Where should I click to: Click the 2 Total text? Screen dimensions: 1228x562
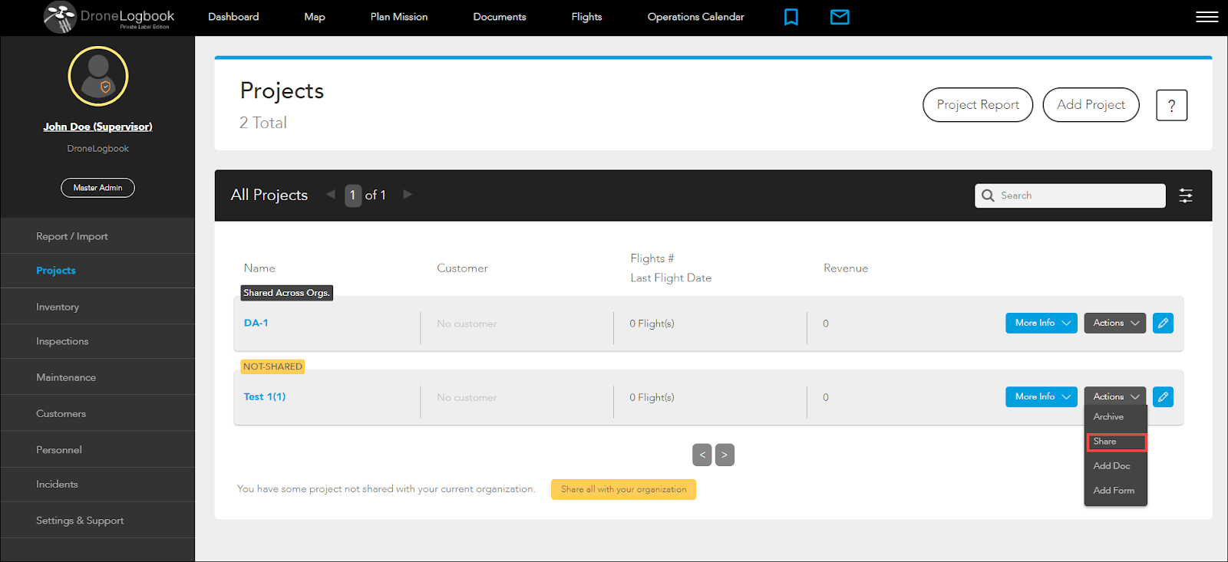click(263, 123)
